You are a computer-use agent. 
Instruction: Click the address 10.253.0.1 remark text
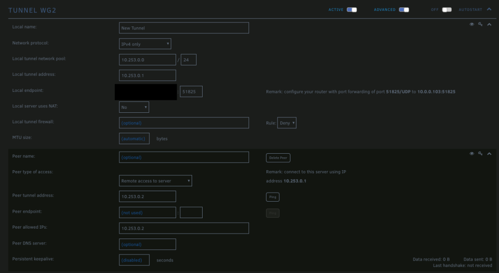point(286,181)
